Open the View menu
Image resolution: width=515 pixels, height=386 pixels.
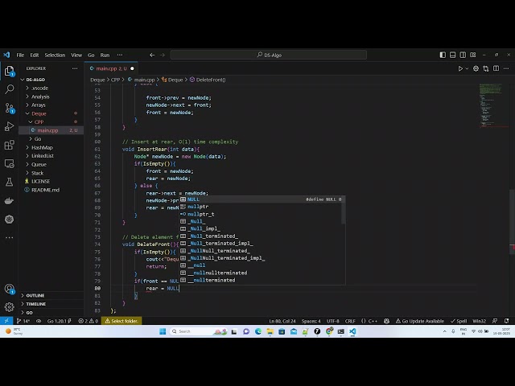pyautogui.click(x=76, y=55)
